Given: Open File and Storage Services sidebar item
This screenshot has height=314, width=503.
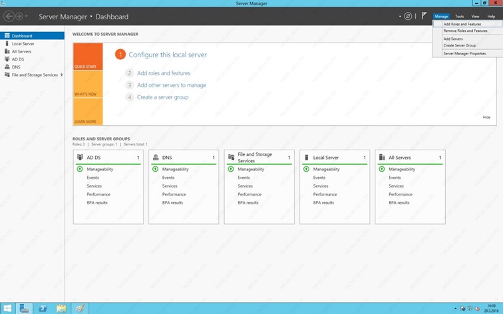Looking at the screenshot, I should (32, 75).
